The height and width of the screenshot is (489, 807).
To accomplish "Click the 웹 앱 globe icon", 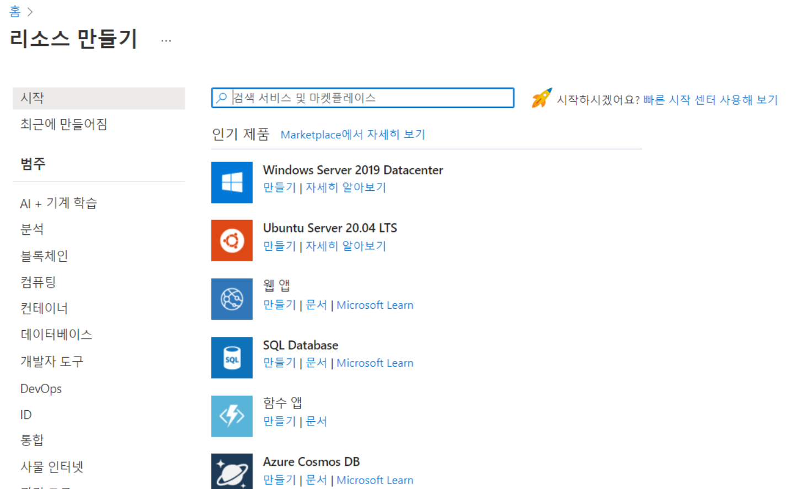I will coord(232,299).
